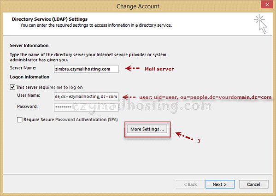Click the 'Change Account' title bar text
The height and width of the screenshot is (196, 276).
(138, 6)
